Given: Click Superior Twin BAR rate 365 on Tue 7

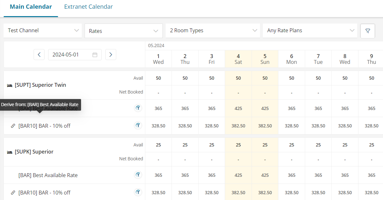Looking at the screenshot, I should [318, 108].
